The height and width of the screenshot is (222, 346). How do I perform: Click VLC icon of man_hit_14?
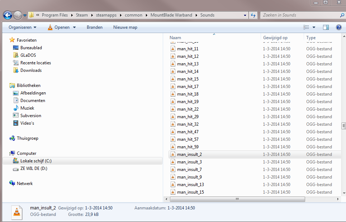pyautogui.click(x=173, y=71)
